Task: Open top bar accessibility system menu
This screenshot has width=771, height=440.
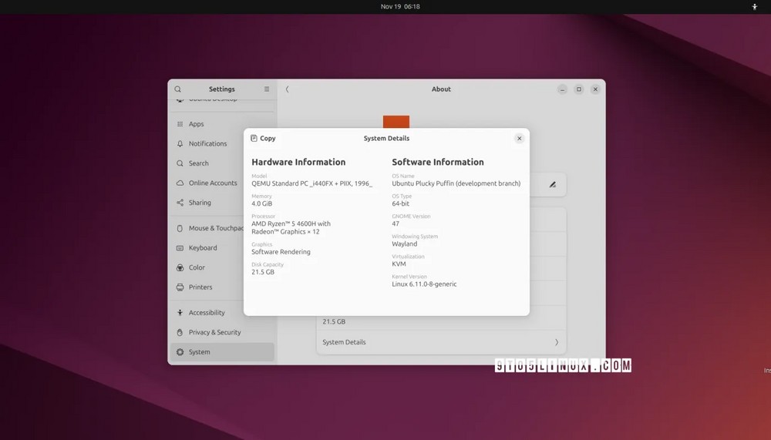Action: 754,6
